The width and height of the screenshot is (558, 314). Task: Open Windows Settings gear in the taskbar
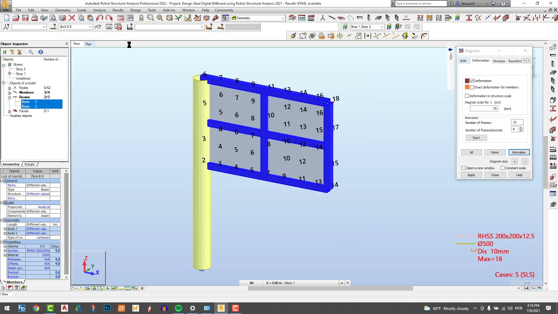[x=192, y=308]
